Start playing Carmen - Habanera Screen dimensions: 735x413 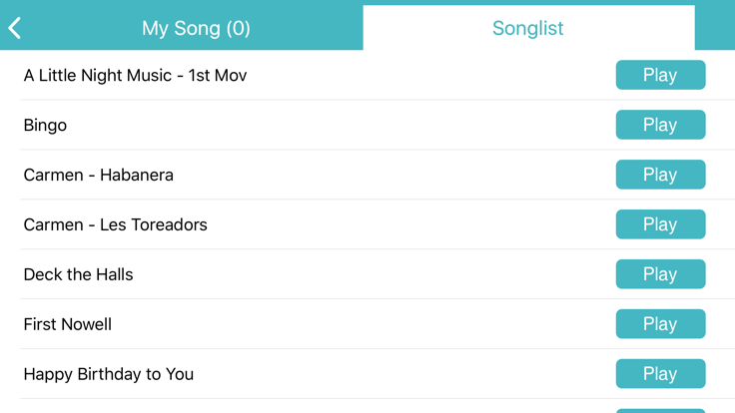click(x=660, y=175)
